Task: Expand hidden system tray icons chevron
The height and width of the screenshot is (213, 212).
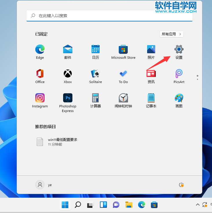Action: (x=198, y=205)
